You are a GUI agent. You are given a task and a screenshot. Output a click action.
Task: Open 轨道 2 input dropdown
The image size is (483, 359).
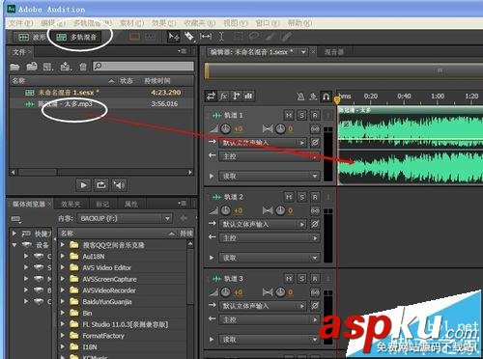[263, 224]
